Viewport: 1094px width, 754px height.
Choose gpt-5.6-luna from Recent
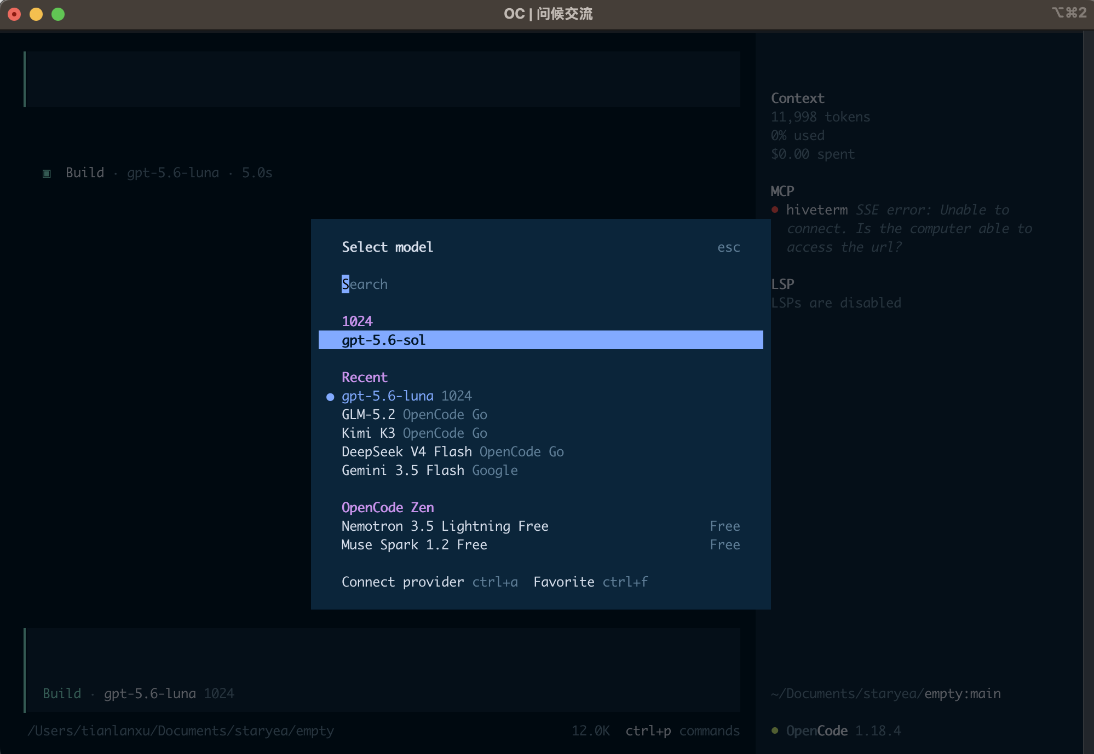coord(540,396)
